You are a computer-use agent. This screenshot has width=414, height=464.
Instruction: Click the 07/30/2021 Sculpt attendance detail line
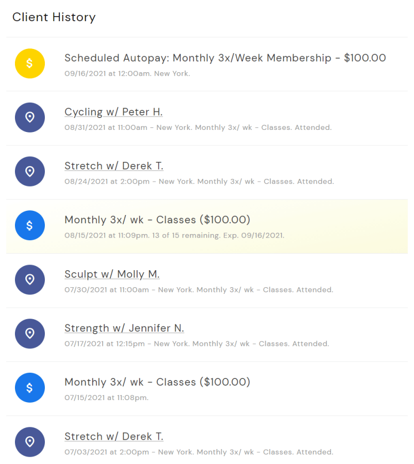[x=198, y=290]
